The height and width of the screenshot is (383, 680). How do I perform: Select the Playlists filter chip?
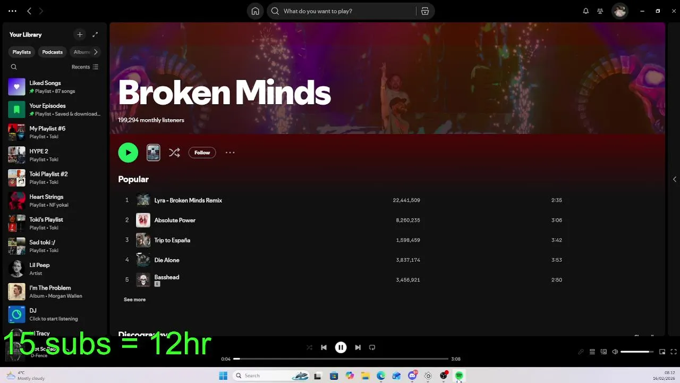pos(22,52)
